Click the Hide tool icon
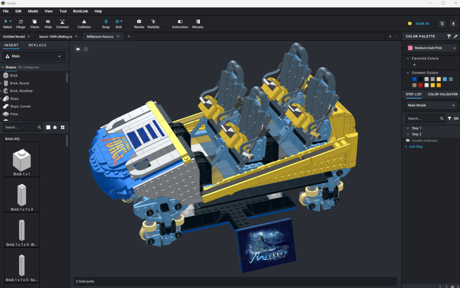460x288 pixels. tap(48, 24)
